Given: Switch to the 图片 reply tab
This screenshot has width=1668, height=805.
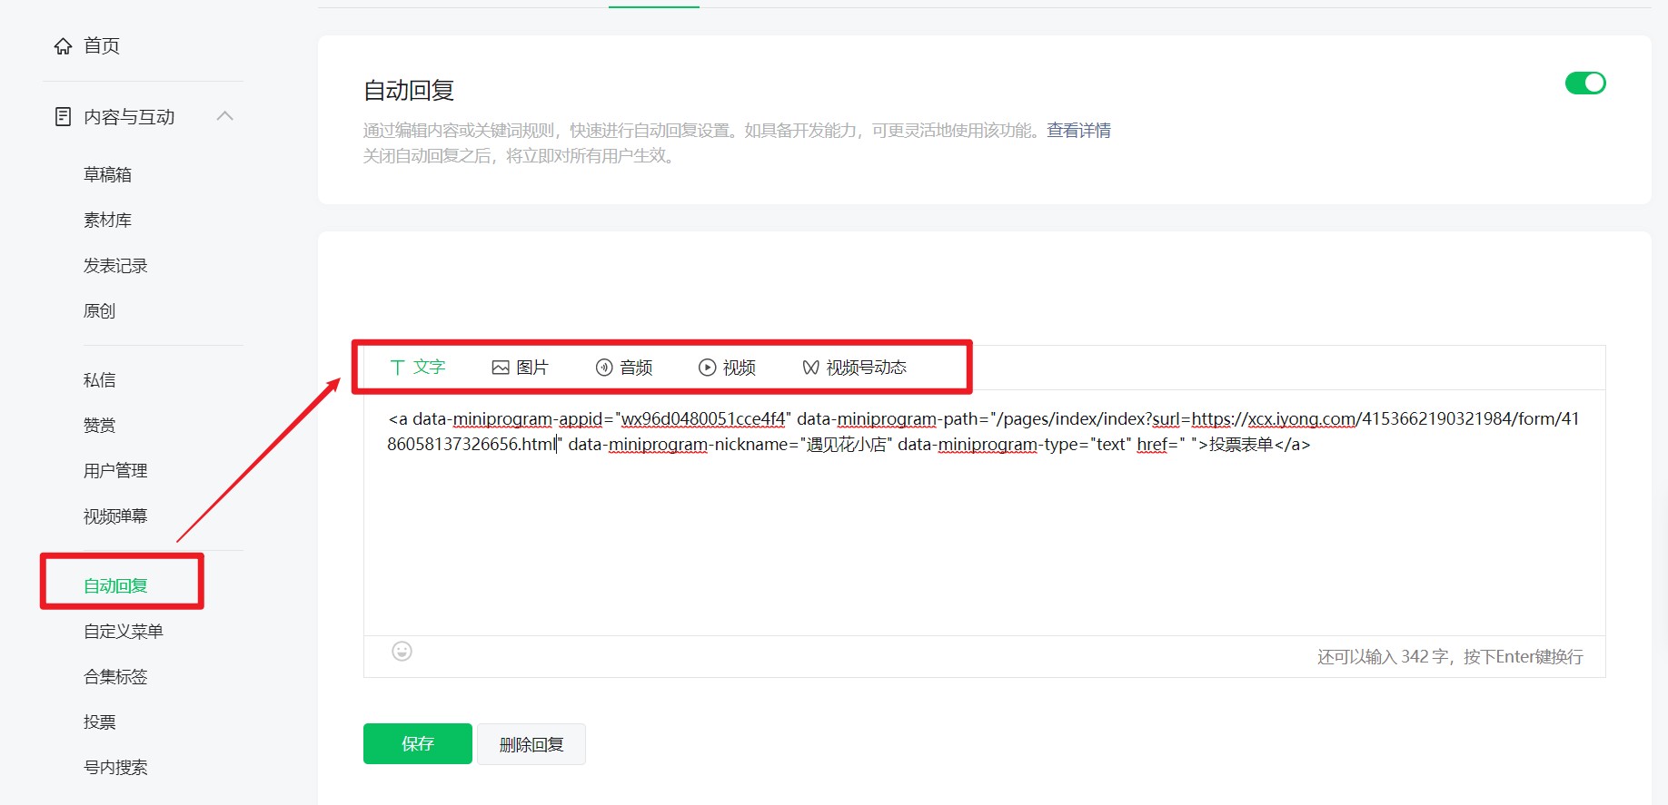Looking at the screenshot, I should click(521, 368).
